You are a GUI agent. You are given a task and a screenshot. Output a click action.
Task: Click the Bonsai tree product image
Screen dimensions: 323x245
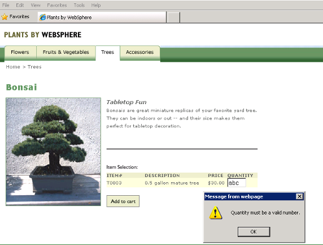tap(53, 152)
